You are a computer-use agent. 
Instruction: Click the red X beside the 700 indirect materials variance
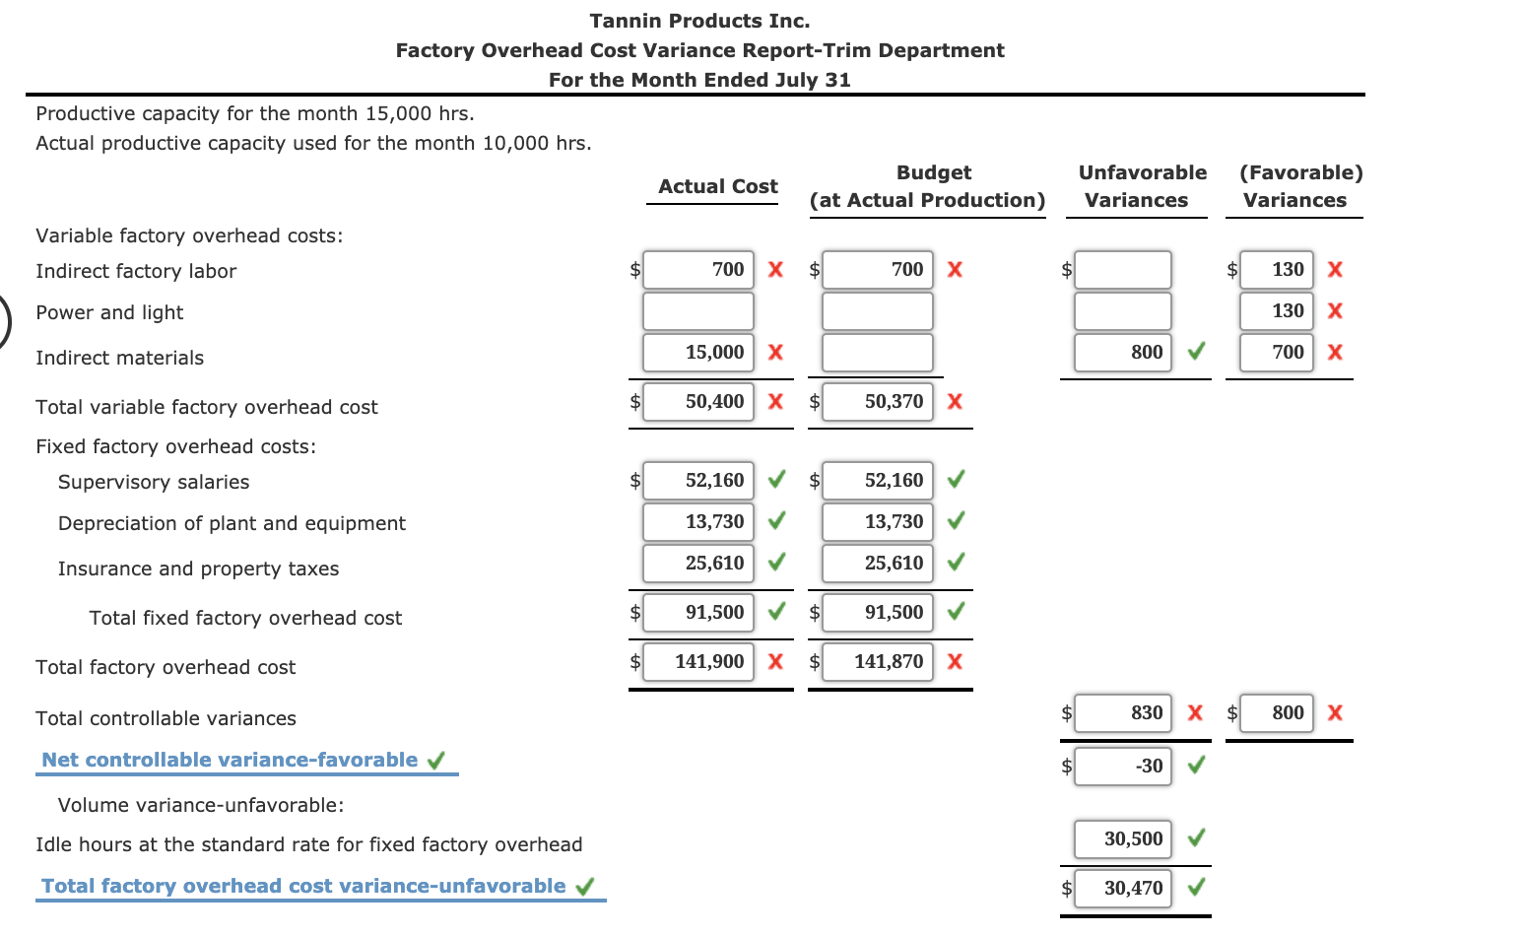[1335, 352]
